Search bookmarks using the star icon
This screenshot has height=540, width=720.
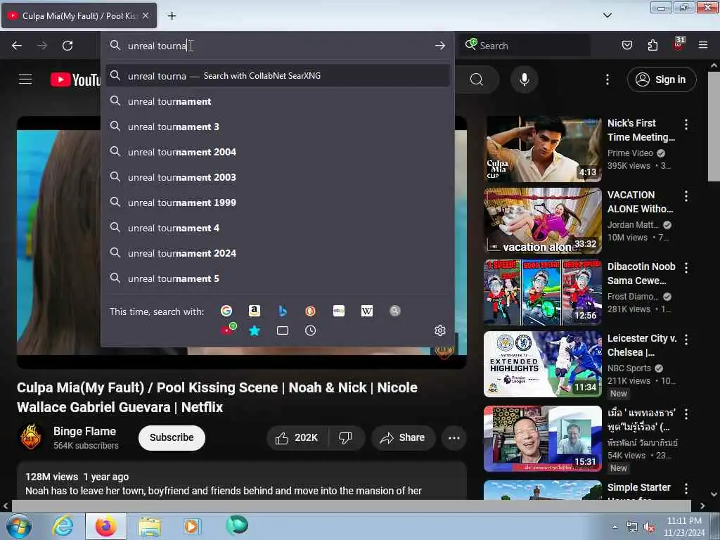pos(255,330)
